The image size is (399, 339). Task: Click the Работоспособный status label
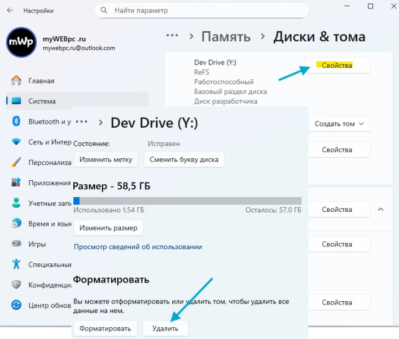point(224,82)
